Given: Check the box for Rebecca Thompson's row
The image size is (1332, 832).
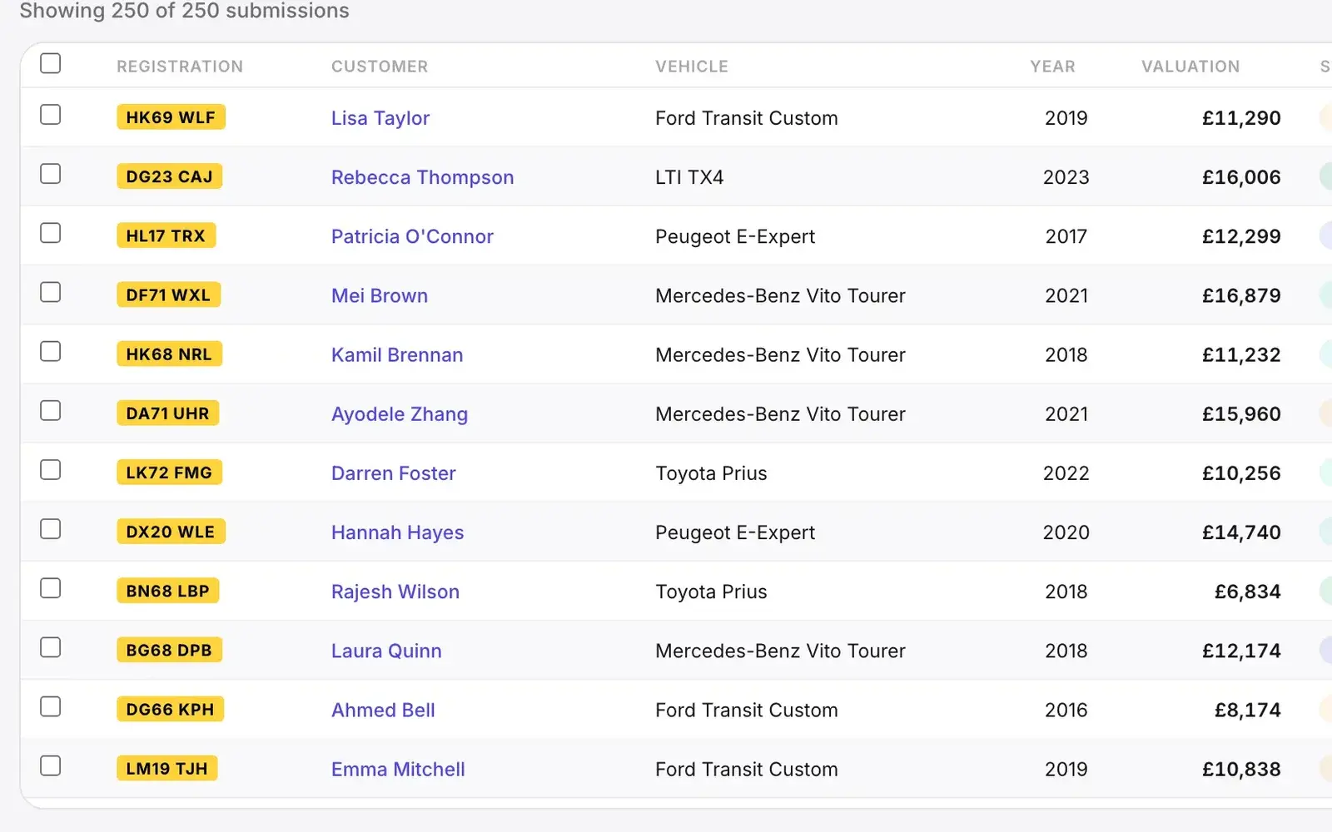Looking at the screenshot, I should [51, 173].
